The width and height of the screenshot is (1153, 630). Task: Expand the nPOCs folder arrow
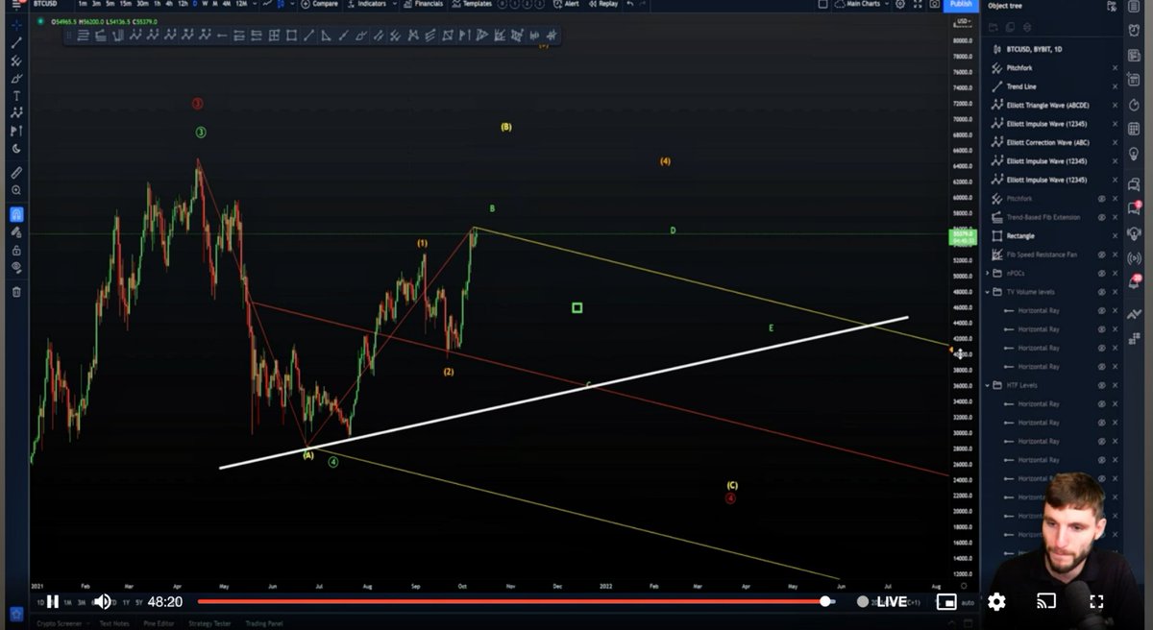point(988,274)
